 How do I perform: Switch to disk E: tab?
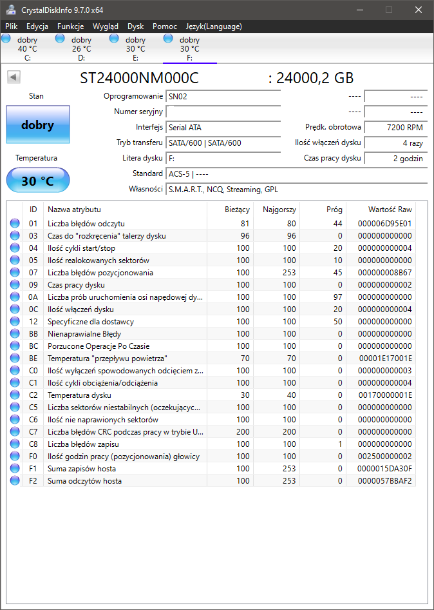[x=135, y=48]
